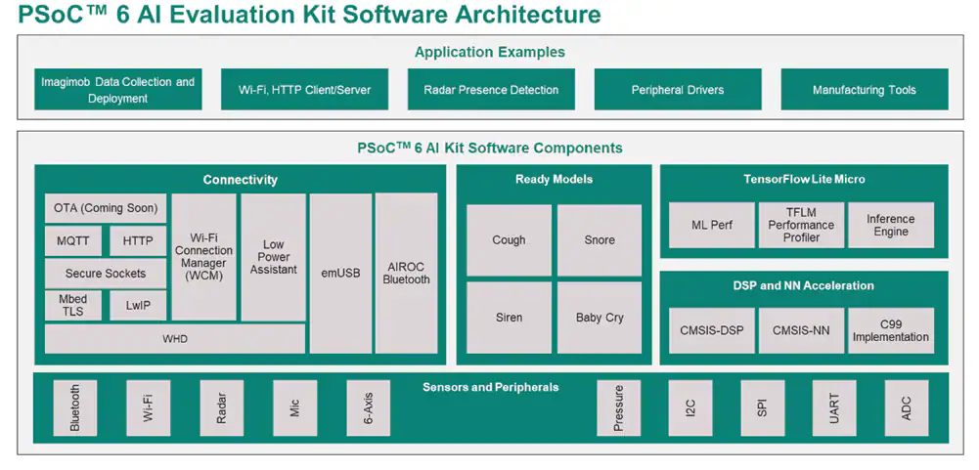Click the PSoC 6 AI Evaluation Kit title
Viewport: 979px width, 470px height.
pyautogui.click(x=309, y=15)
